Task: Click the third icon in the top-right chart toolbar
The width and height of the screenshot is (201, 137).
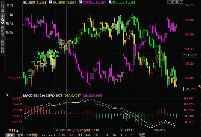Action: point(177,2)
